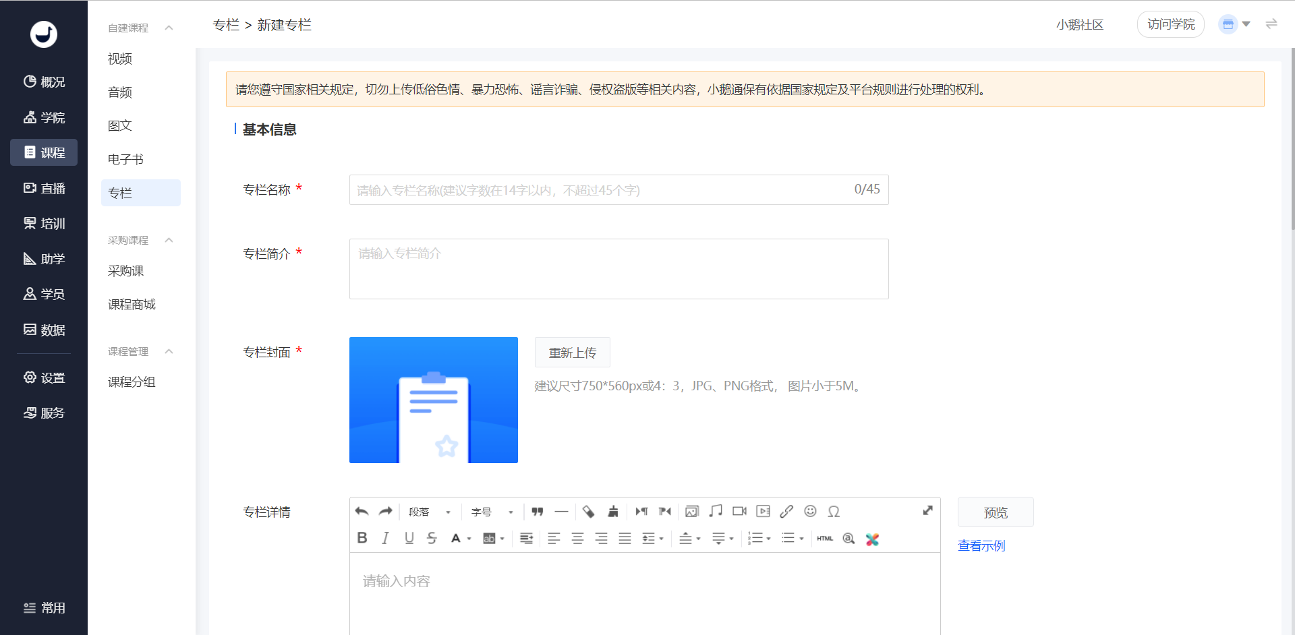Insert audio with the music note icon
Screen dimensions: 1295x635
(x=716, y=512)
